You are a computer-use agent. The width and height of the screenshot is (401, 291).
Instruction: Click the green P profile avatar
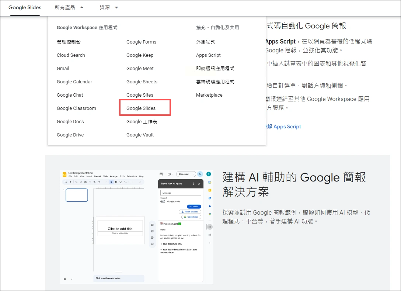[209, 174]
